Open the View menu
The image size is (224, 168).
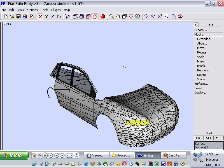point(21,10)
